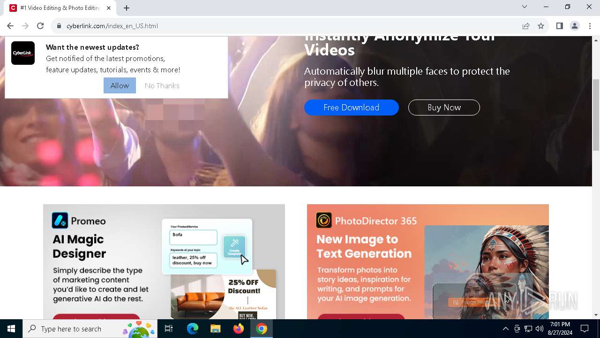Viewport: 600px width, 338px height.
Task: Open the taskbar clock and date
Action: point(560,329)
